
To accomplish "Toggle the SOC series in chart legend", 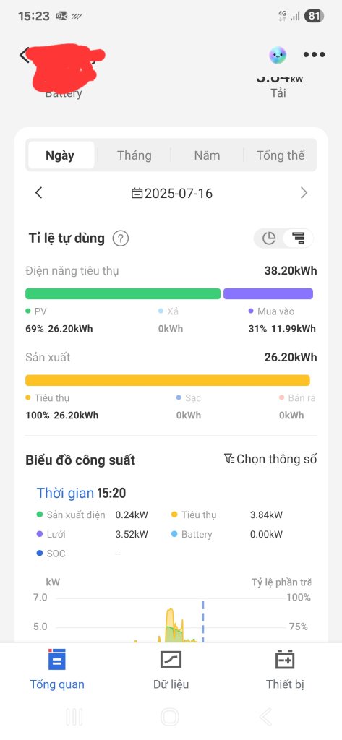I will pos(51,553).
